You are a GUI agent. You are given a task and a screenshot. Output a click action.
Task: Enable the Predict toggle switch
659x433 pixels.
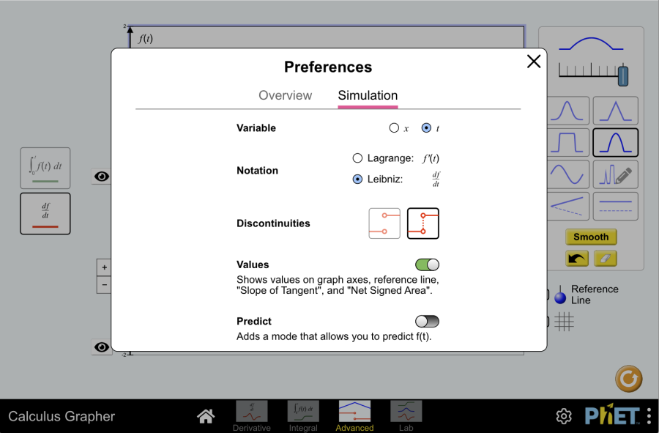(427, 322)
